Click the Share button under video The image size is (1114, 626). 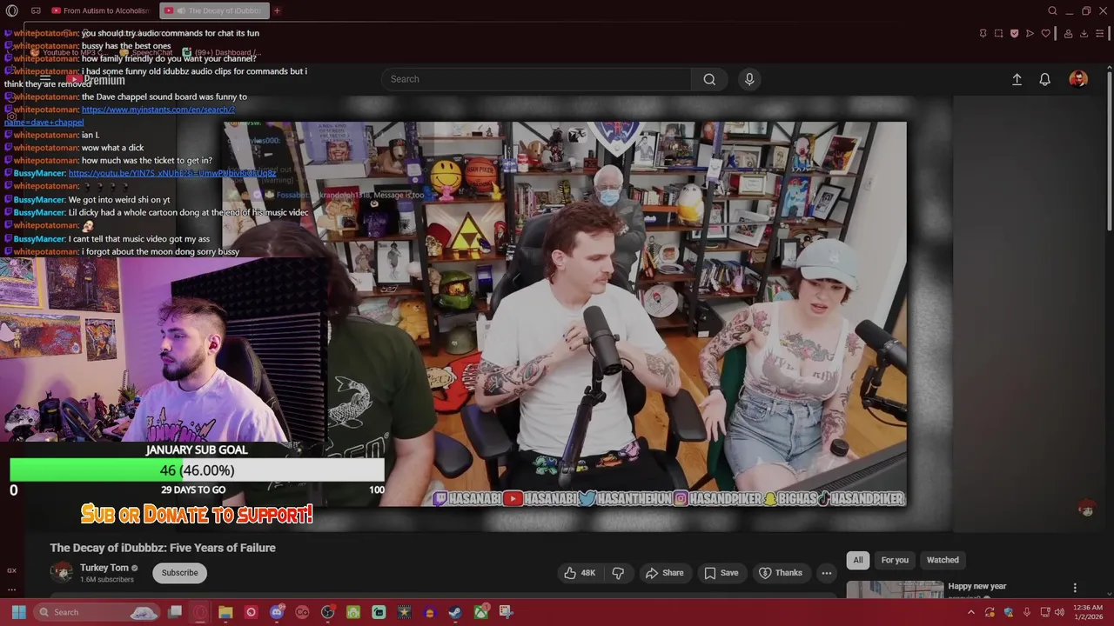pyautogui.click(x=664, y=573)
